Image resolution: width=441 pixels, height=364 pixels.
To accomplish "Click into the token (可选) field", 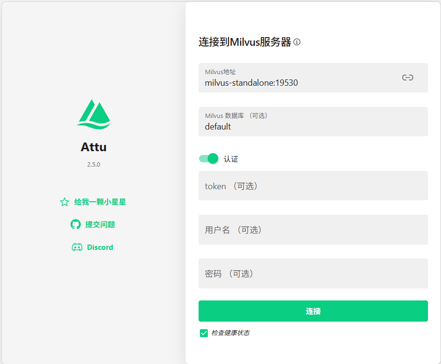I will coord(313,186).
